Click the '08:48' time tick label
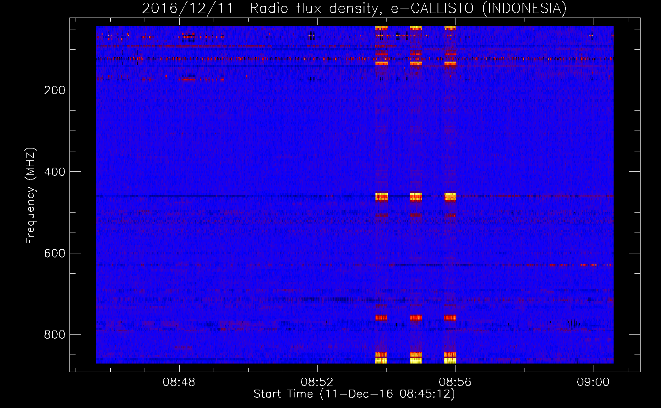Screen dimensions: 661x408 (179, 382)
